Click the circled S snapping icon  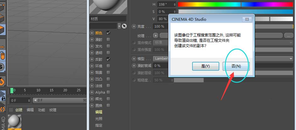2,67
